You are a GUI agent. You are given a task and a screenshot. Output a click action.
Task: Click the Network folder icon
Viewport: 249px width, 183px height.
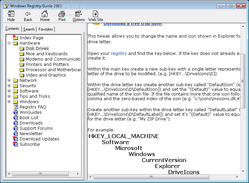click(x=15, y=81)
